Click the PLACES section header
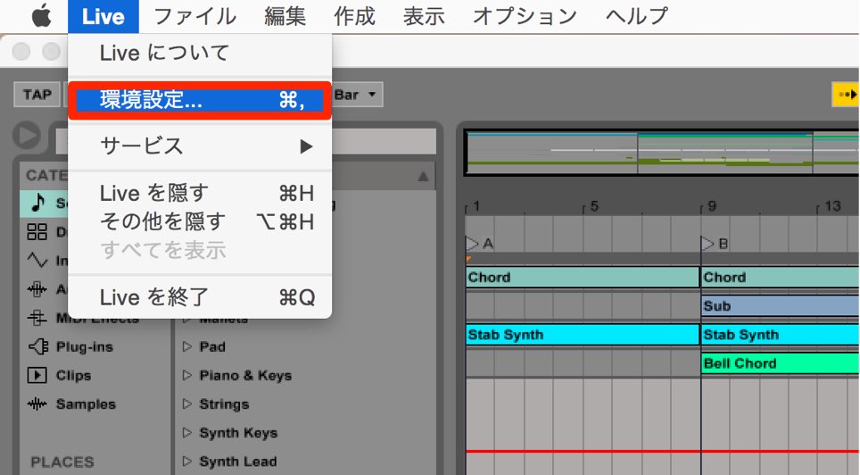 62,462
